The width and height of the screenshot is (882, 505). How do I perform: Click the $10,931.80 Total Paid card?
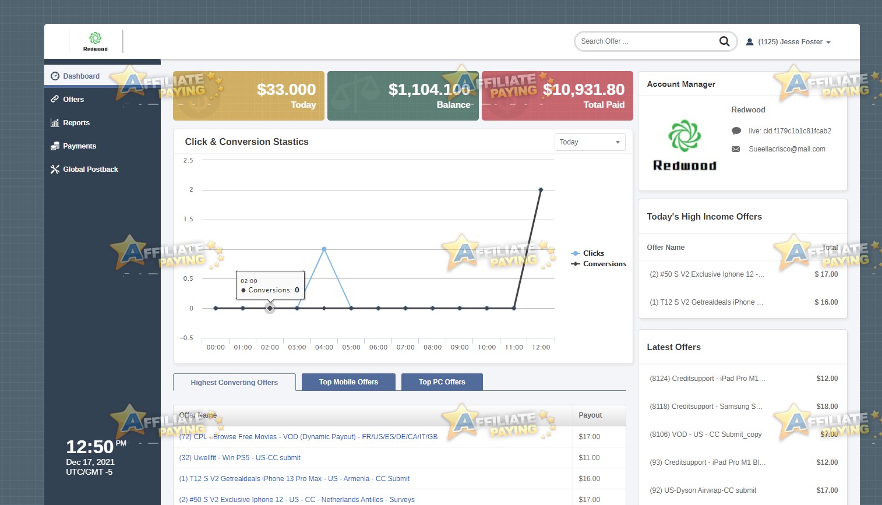tap(558, 96)
